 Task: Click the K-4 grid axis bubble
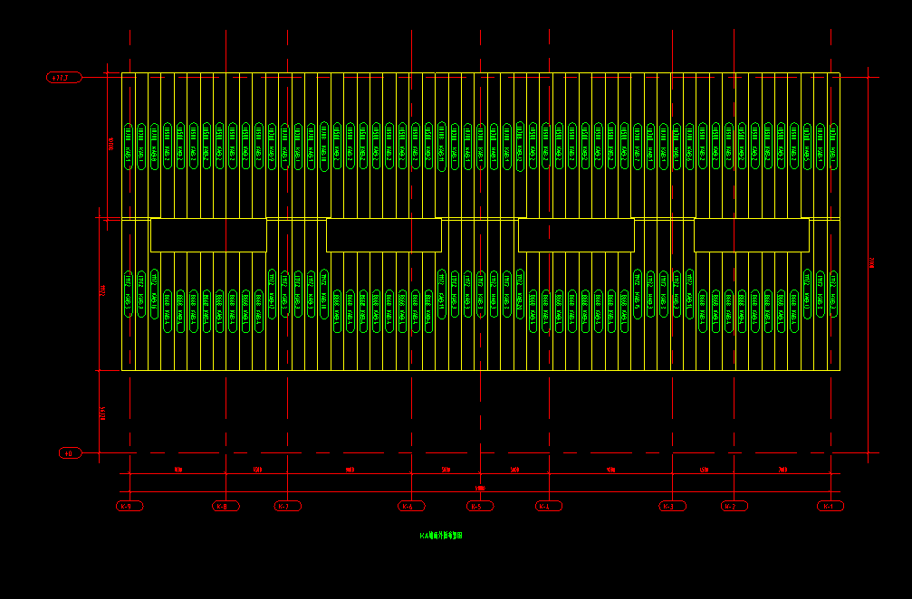pyautogui.click(x=549, y=506)
